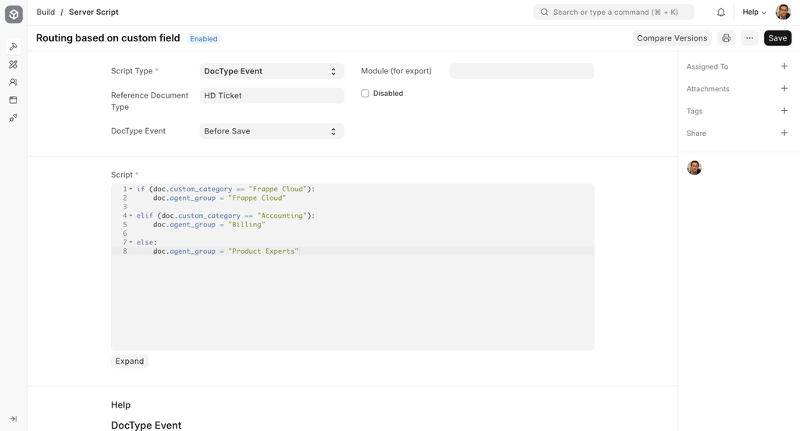Open the DocType Event Before Save dropdown
800x431 pixels.
pos(272,131)
